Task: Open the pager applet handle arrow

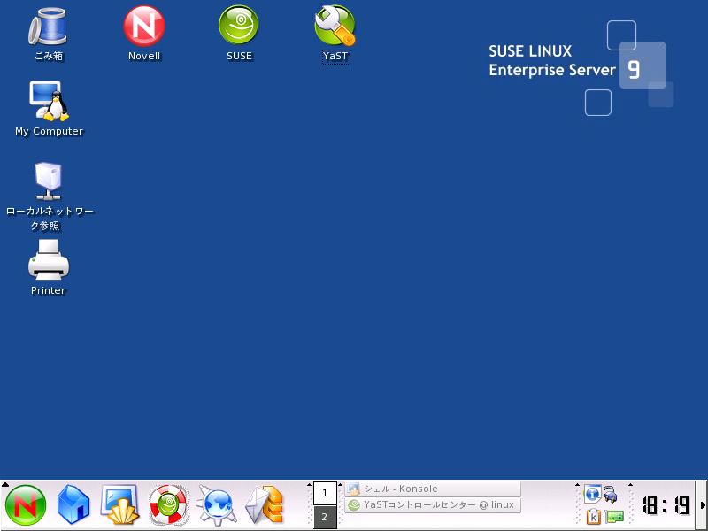Action: (x=309, y=485)
